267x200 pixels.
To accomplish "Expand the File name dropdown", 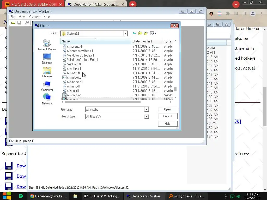I will click(x=147, y=109).
